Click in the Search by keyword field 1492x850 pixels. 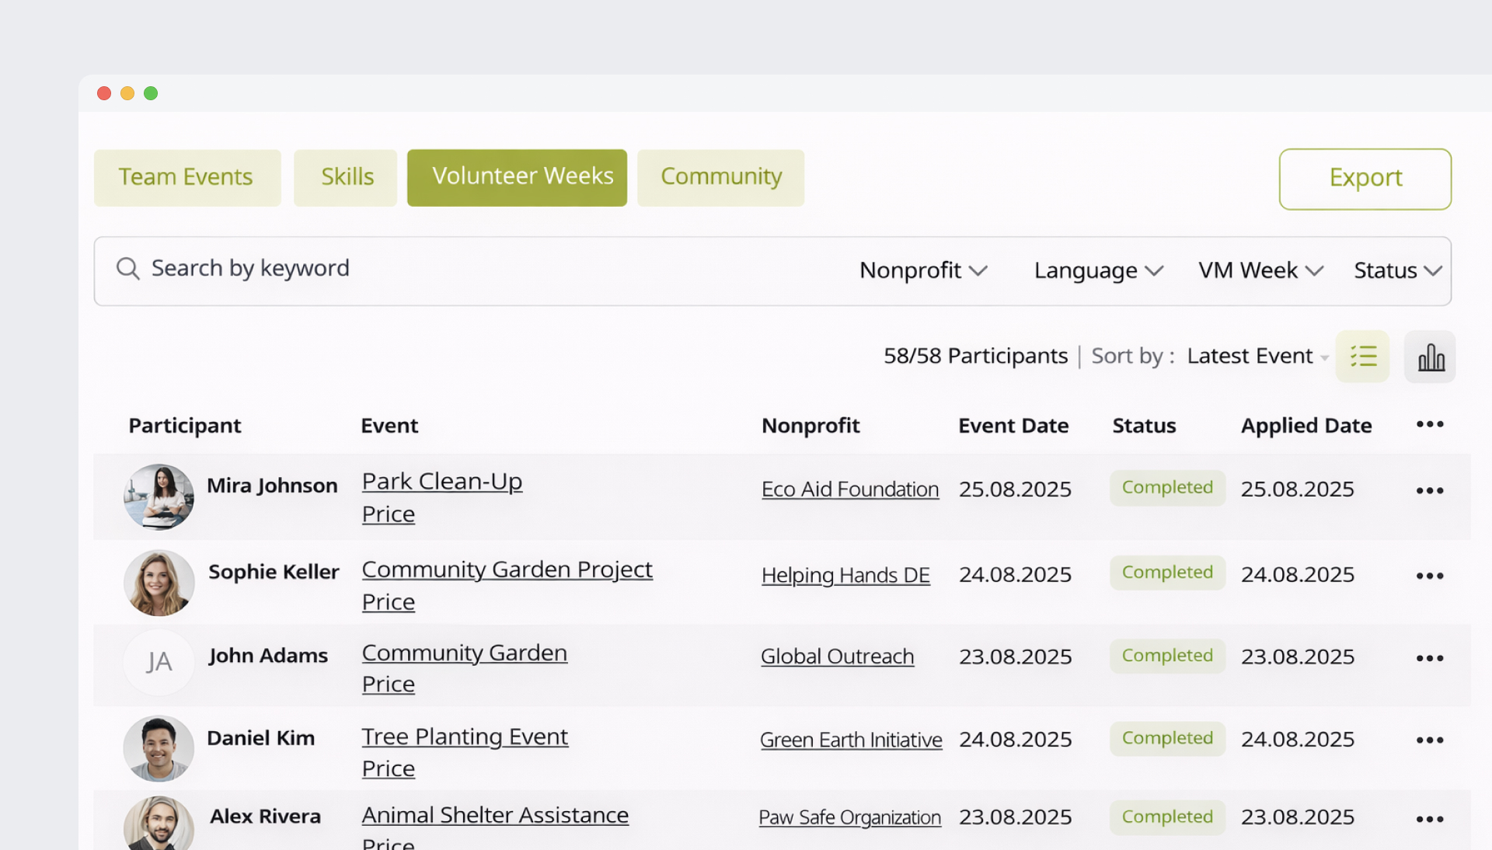pyautogui.click(x=466, y=269)
